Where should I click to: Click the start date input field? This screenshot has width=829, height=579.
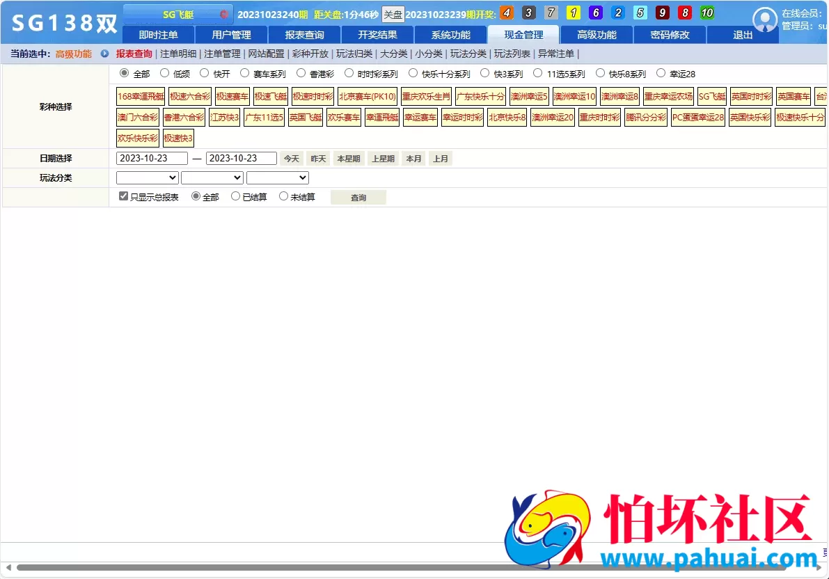pos(152,158)
